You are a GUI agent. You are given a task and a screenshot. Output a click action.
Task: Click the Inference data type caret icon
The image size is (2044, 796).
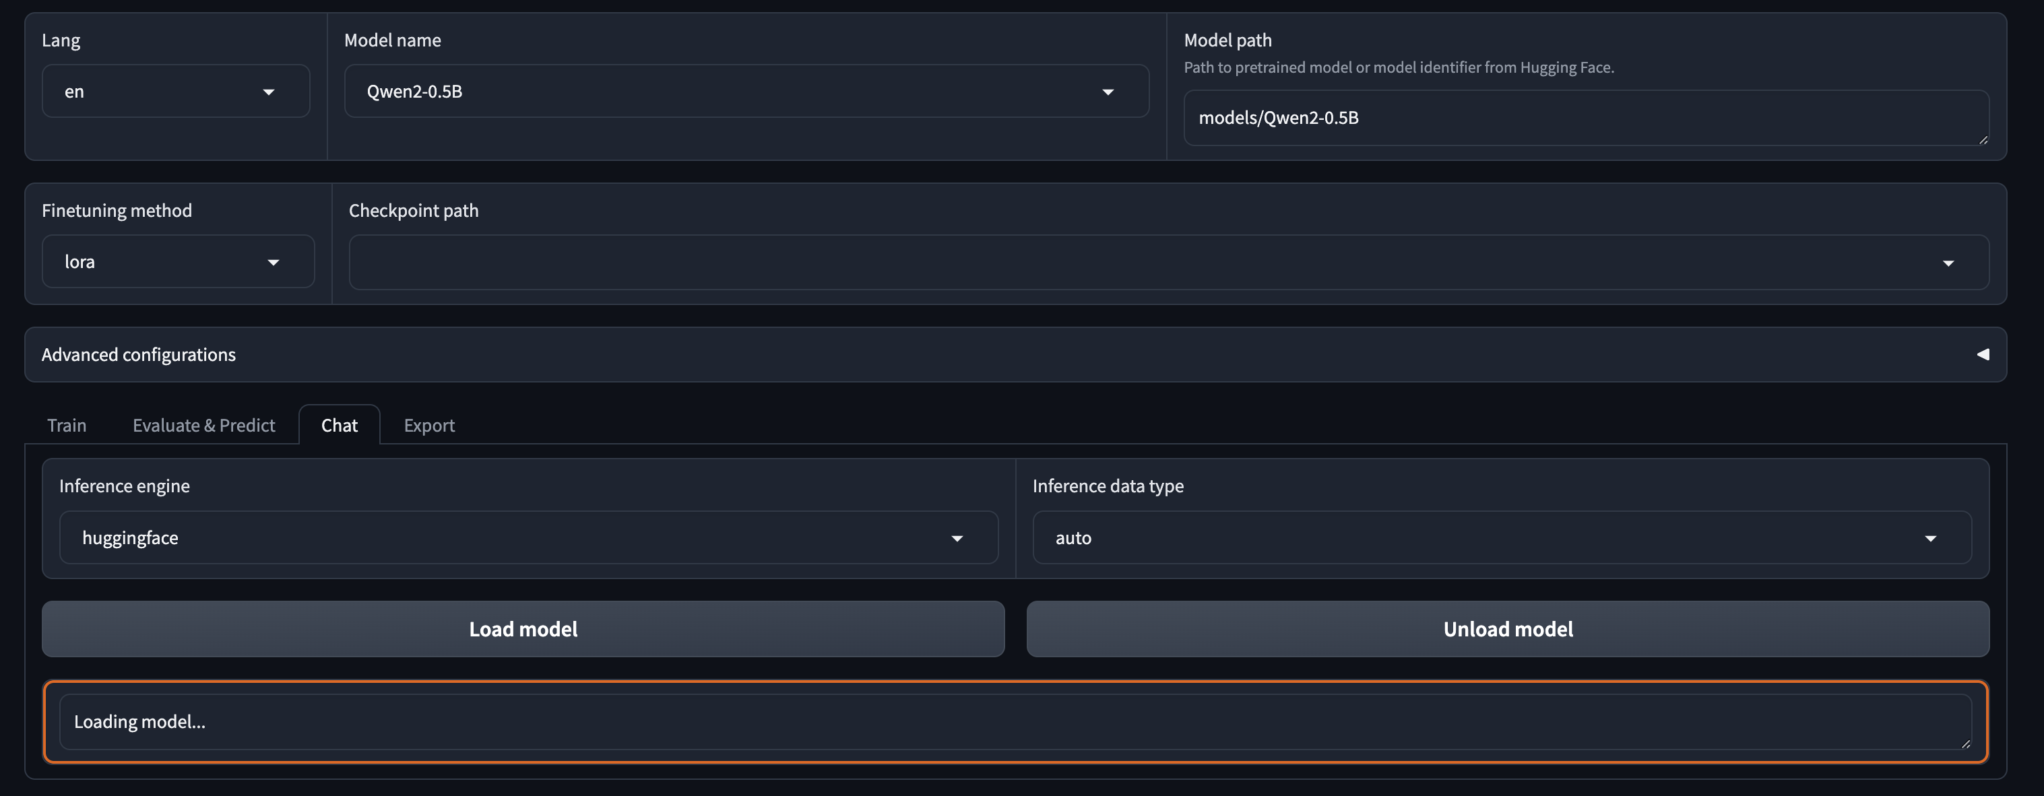tap(1931, 538)
